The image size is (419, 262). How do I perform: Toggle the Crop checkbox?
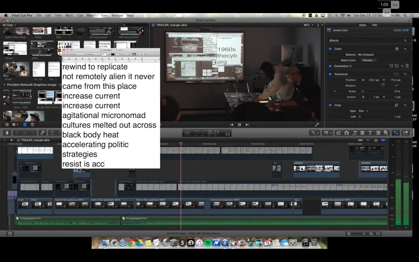[x=330, y=105]
